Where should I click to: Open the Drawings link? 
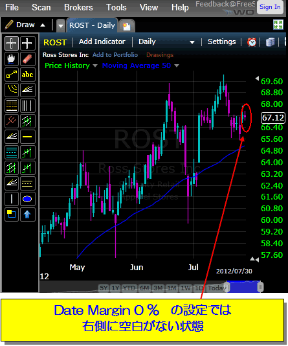160,54
